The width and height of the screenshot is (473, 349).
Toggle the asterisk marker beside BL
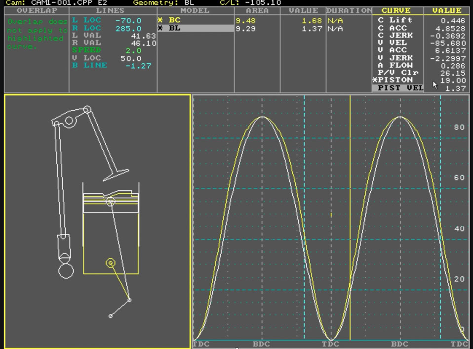160,29
